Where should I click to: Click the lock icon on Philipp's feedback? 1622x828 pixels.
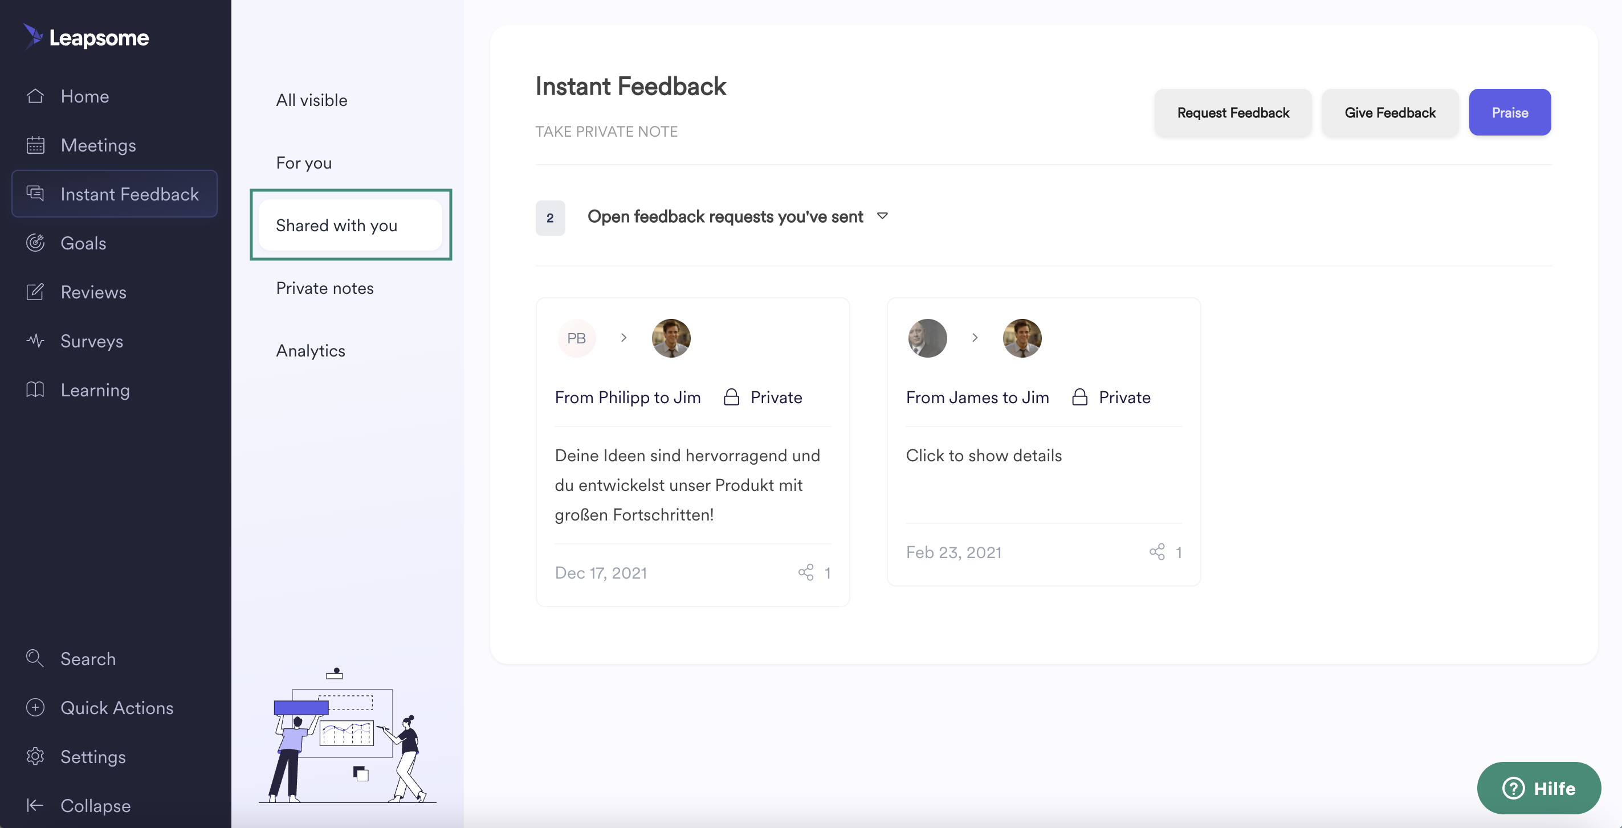coord(731,397)
